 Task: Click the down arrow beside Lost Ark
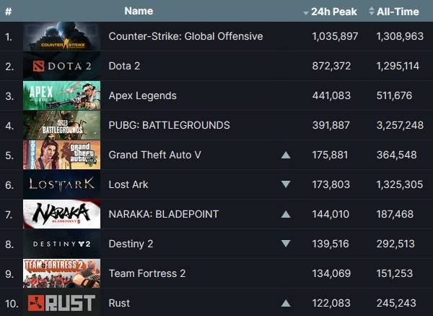click(286, 185)
